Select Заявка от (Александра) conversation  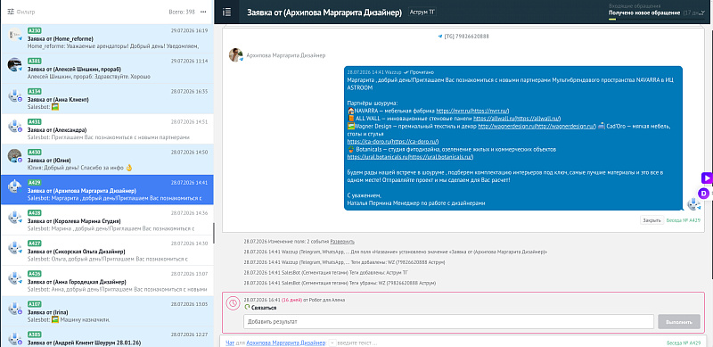[107, 129]
